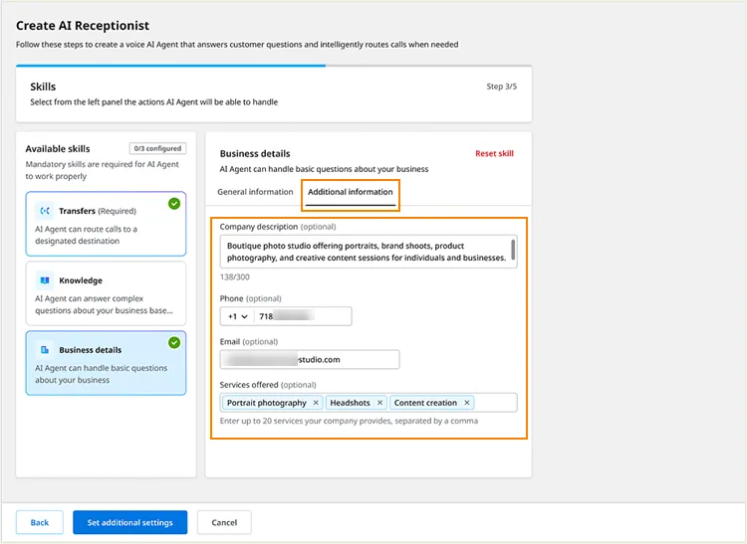Cancel the AI Receptionist creation
The image size is (747, 544).
pyautogui.click(x=224, y=522)
